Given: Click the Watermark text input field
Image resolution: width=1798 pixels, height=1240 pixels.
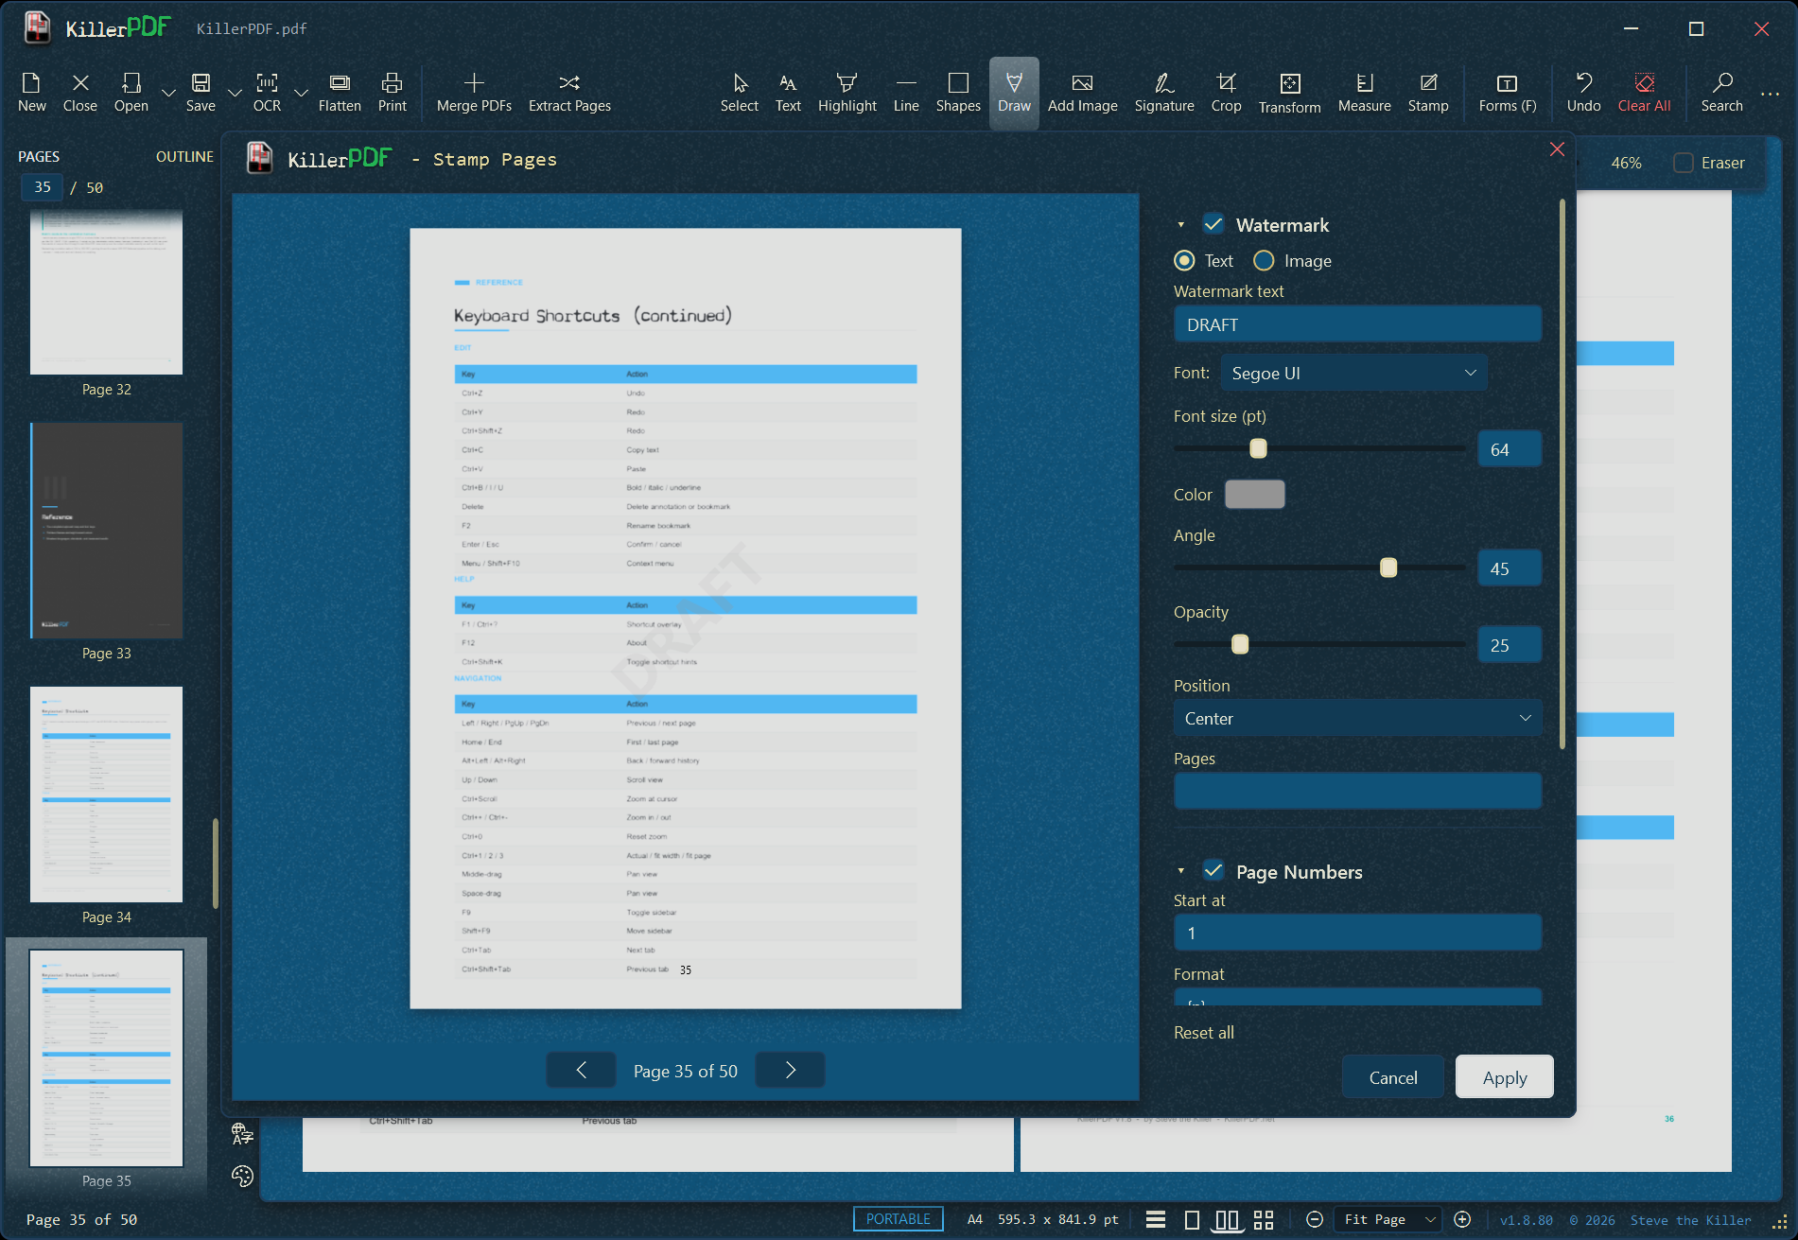Looking at the screenshot, I should (x=1357, y=324).
